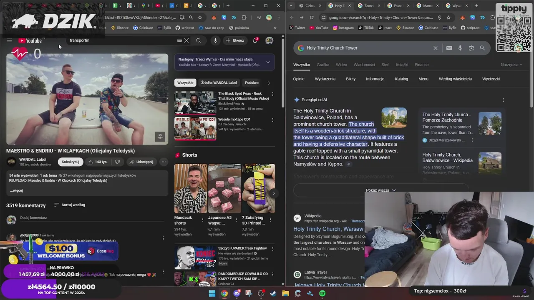Open Szczyt i UPADEK freak Fightów video
This screenshot has width=534, height=300.
[195, 257]
